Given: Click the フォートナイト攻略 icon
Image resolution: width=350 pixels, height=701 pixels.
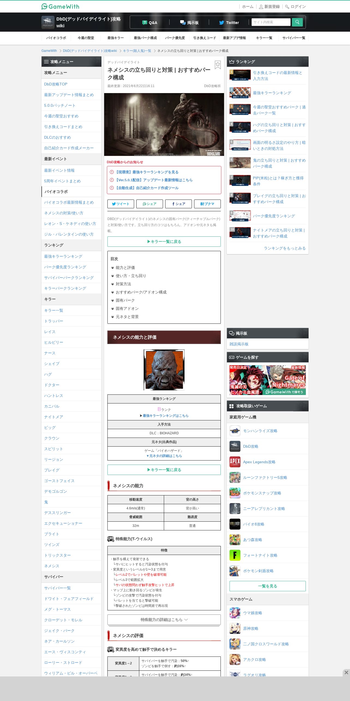Looking at the screenshot, I should [235, 555].
